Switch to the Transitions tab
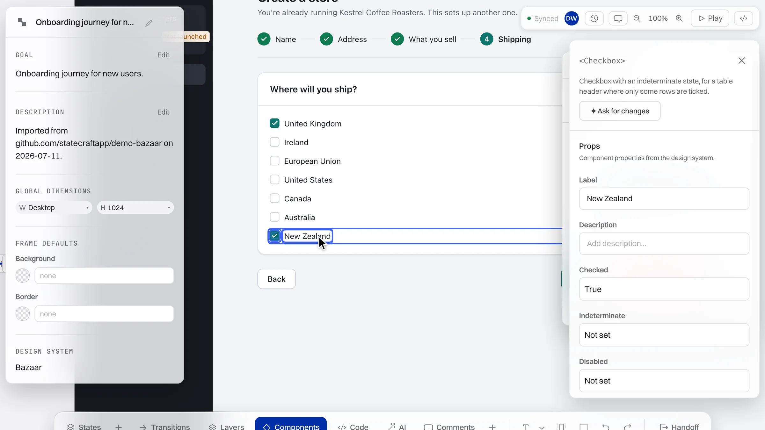The image size is (765, 430). pos(164,427)
